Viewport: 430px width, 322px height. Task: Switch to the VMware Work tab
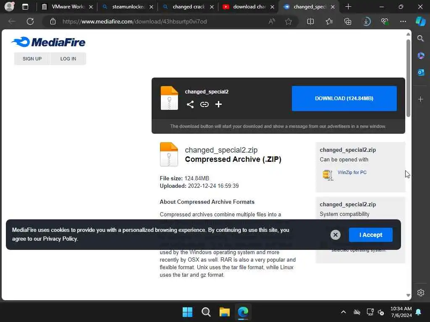(68, 7)
